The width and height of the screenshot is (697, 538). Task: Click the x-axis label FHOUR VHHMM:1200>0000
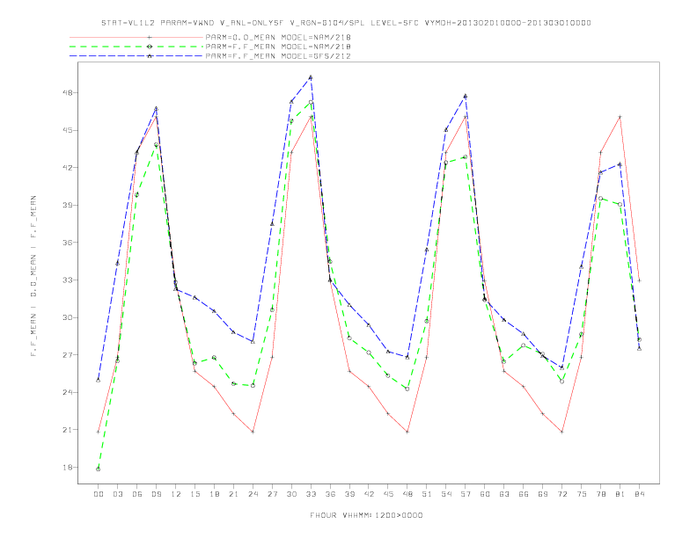366,515
